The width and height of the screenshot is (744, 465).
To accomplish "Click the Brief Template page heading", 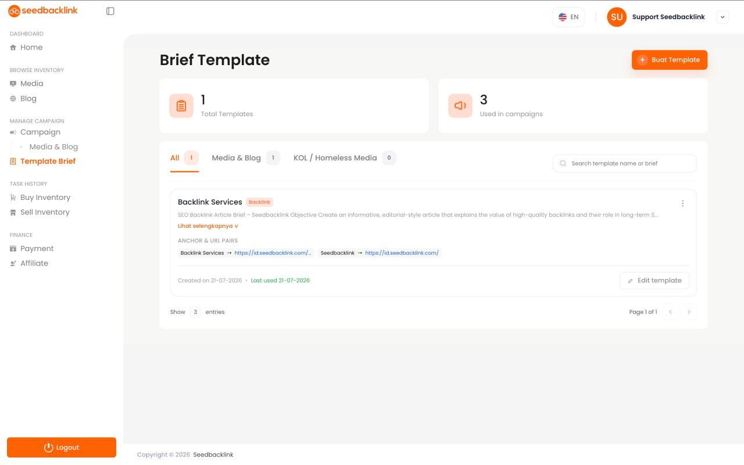I will coord(214,60).
